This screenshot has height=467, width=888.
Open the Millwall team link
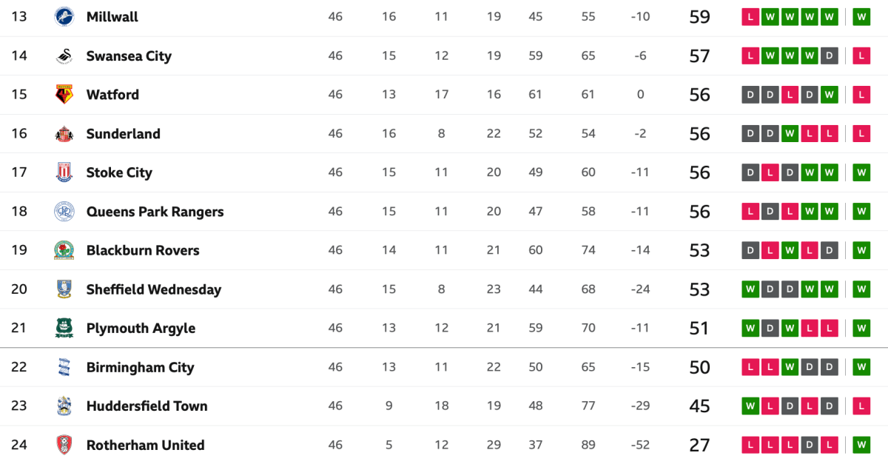point(112,16)
